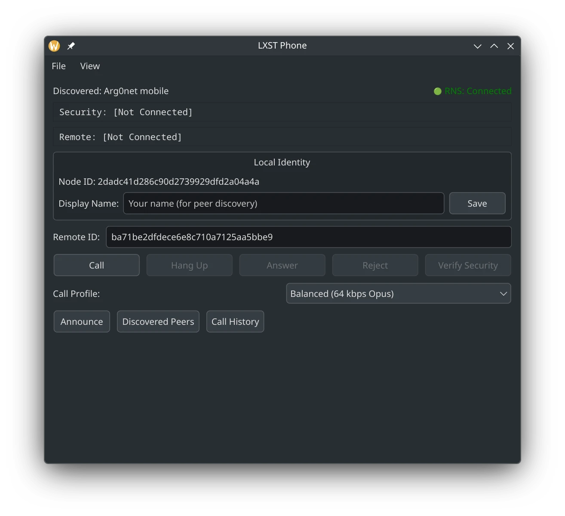This screenshot has width=565, height=516.
Task: Toggle the pin window icon
Action: point(71,46)
